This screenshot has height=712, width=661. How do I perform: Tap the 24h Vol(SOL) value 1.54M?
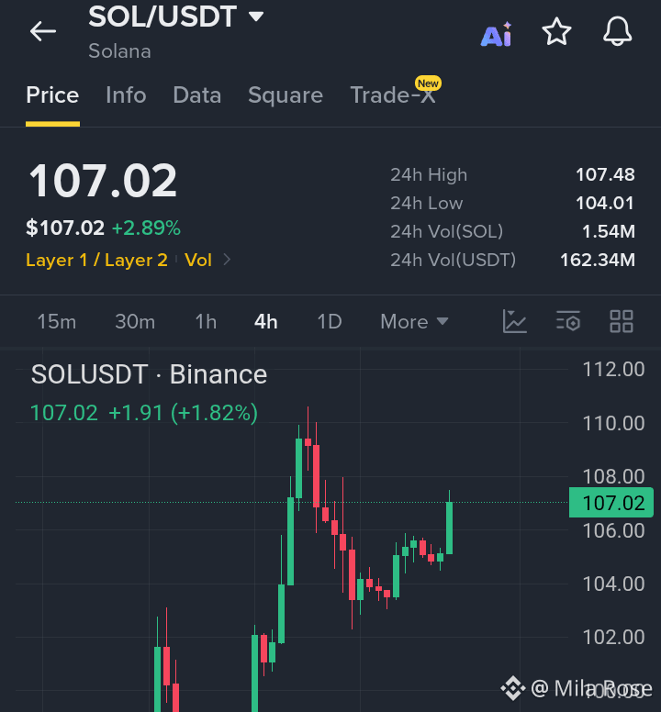point(609,231)
